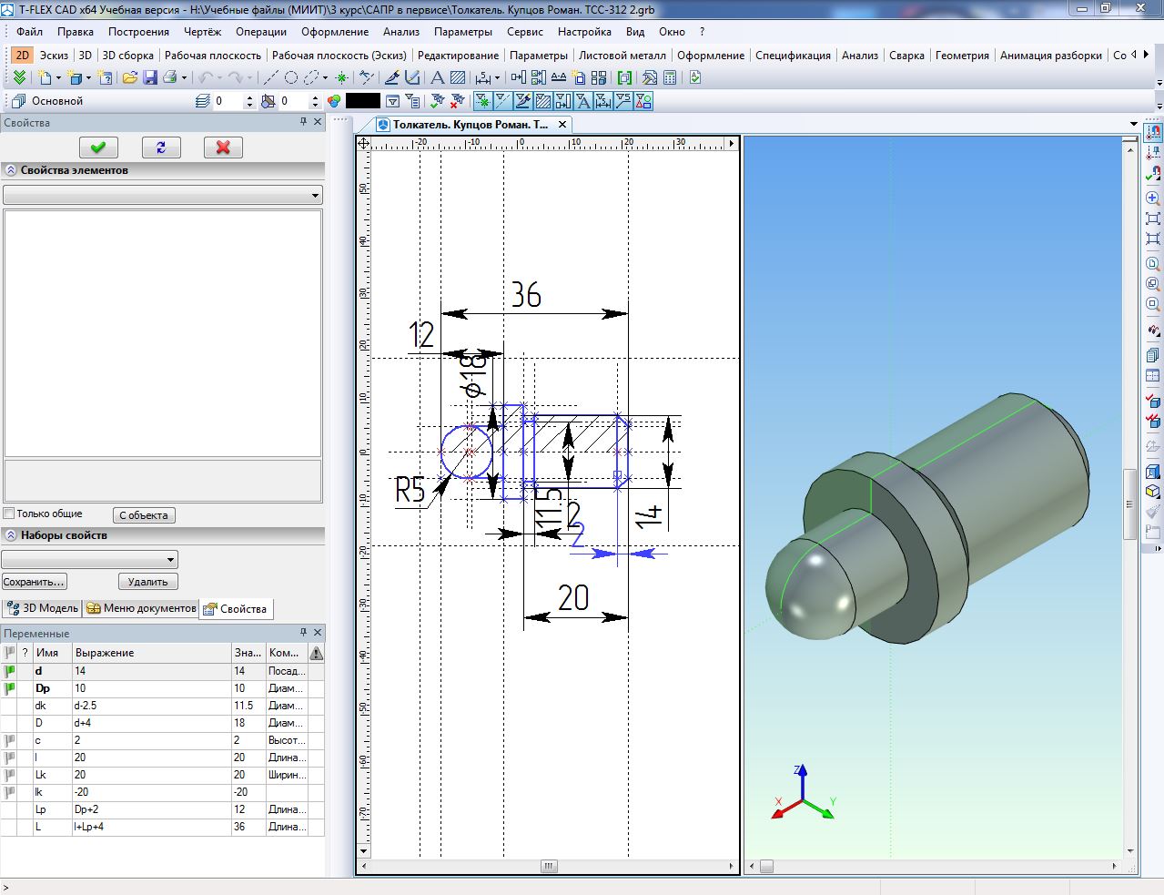
Task: Switch to the Меню документов tab
Action: [141, 608]
